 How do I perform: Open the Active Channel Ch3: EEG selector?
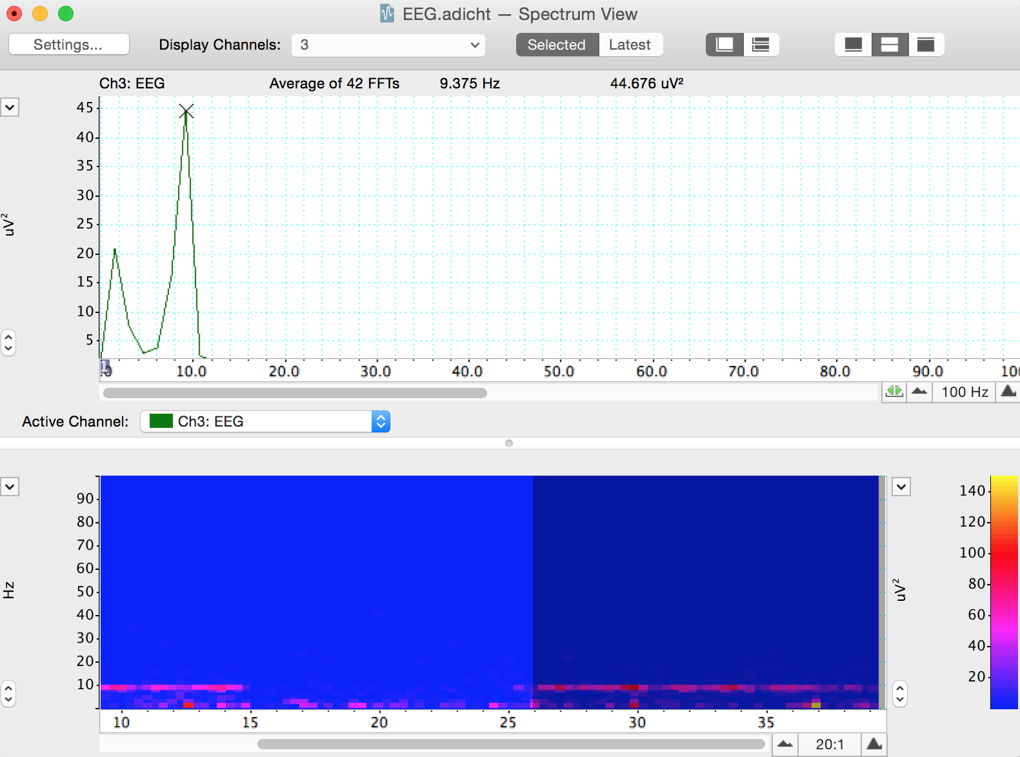(x=265, y=421)
